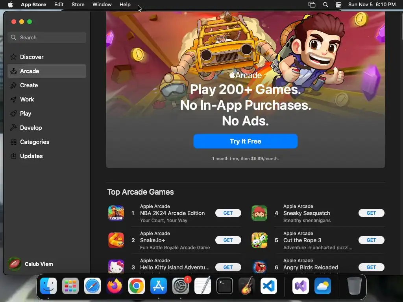
Task: Click the Sneaky Sasquatch app icon
Action: click(259, 213)
